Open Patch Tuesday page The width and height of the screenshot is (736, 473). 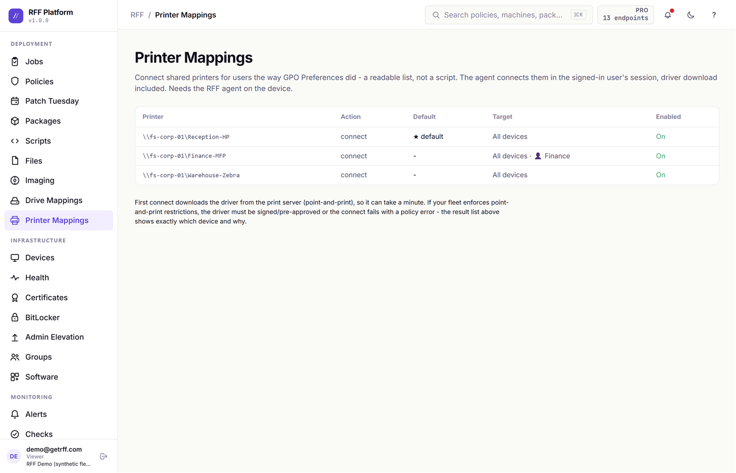(x=58, y=101)
